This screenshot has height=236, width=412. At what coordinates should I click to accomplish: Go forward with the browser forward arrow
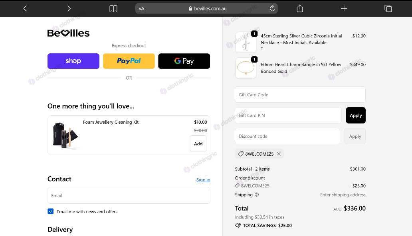(x=69, y=8)
